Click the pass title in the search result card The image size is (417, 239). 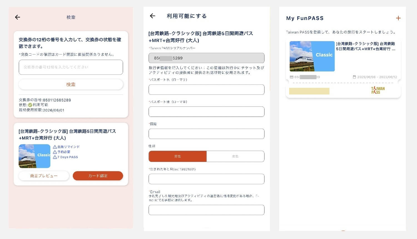pos(67,135)
